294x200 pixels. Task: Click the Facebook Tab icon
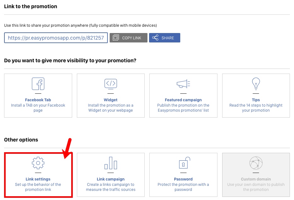coord(38,84)
